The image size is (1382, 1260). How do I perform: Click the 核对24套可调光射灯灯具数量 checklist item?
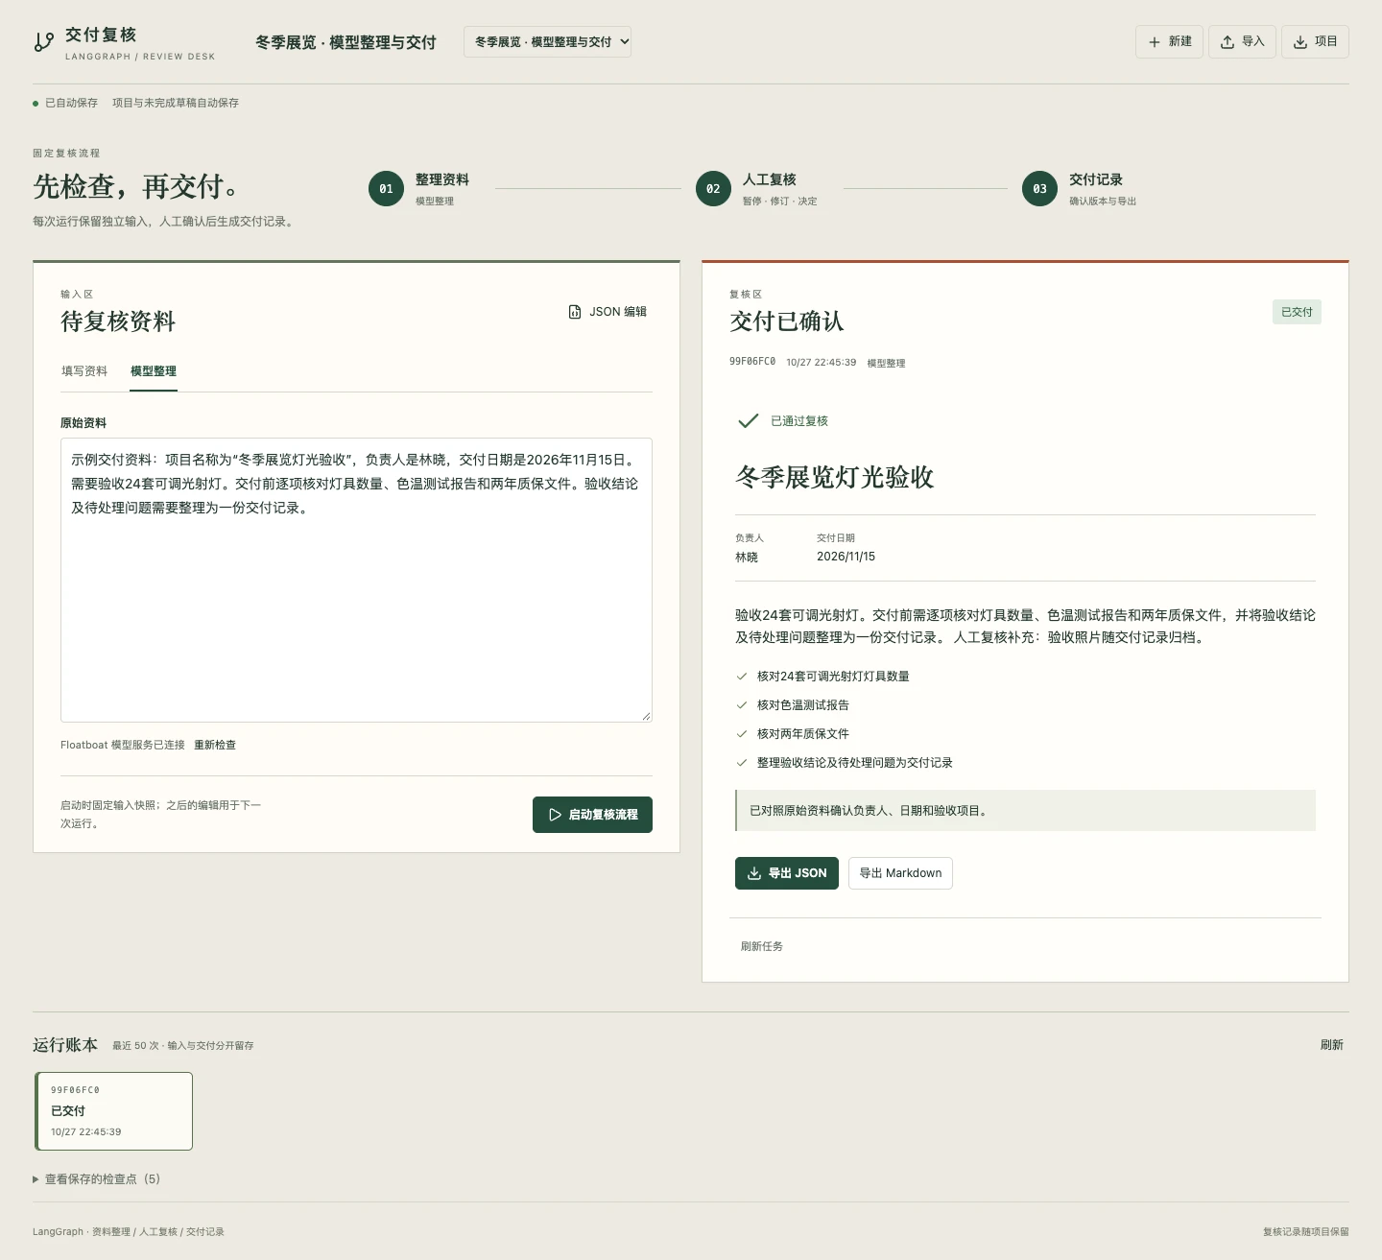[833, 677]
